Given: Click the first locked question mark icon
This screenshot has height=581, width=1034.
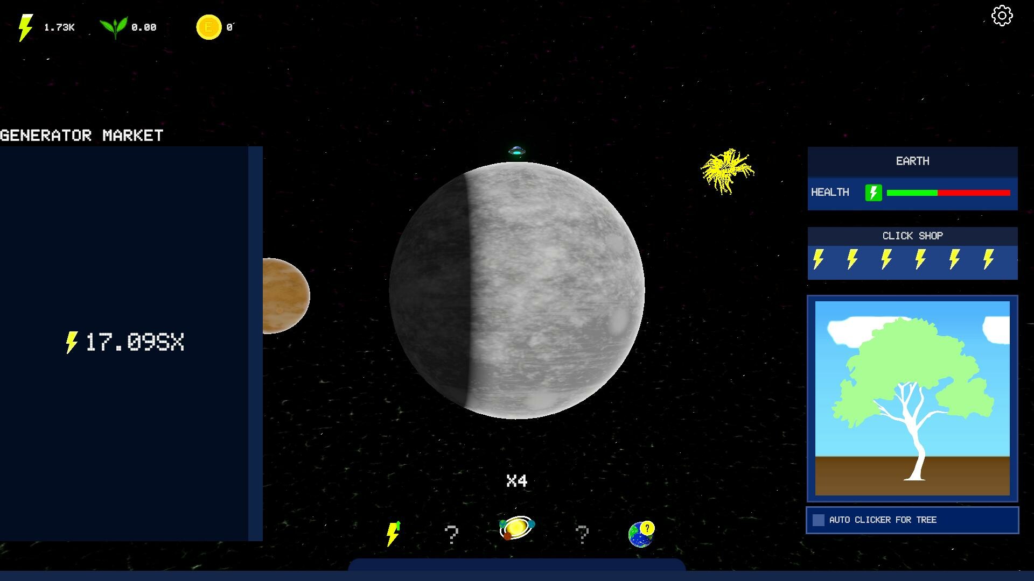Looking at the screenshot, I should pyautogui.click(x=451, y=534).
